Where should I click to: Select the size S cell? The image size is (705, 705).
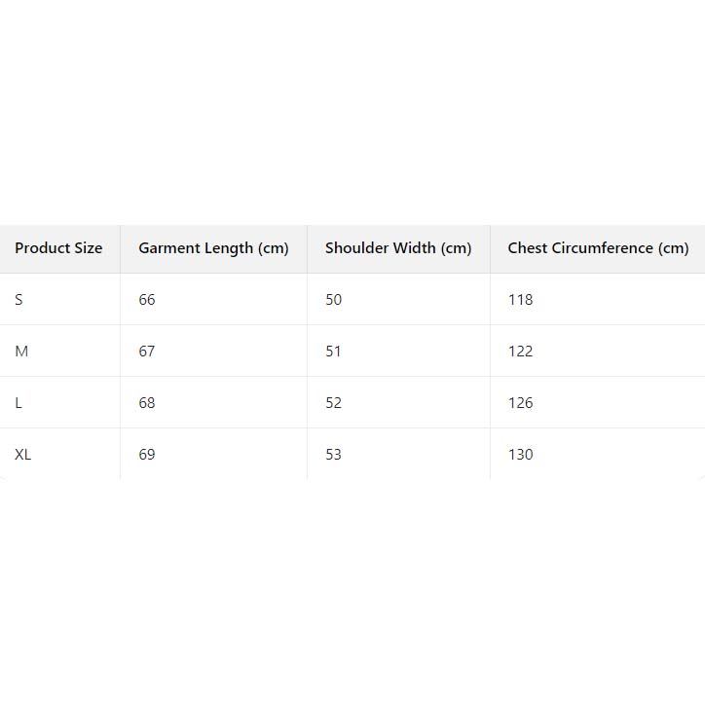tap(19, 300)
